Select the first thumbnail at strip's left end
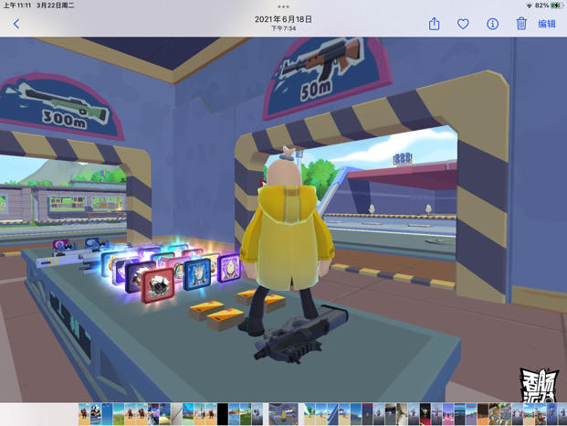 point(84,414)
